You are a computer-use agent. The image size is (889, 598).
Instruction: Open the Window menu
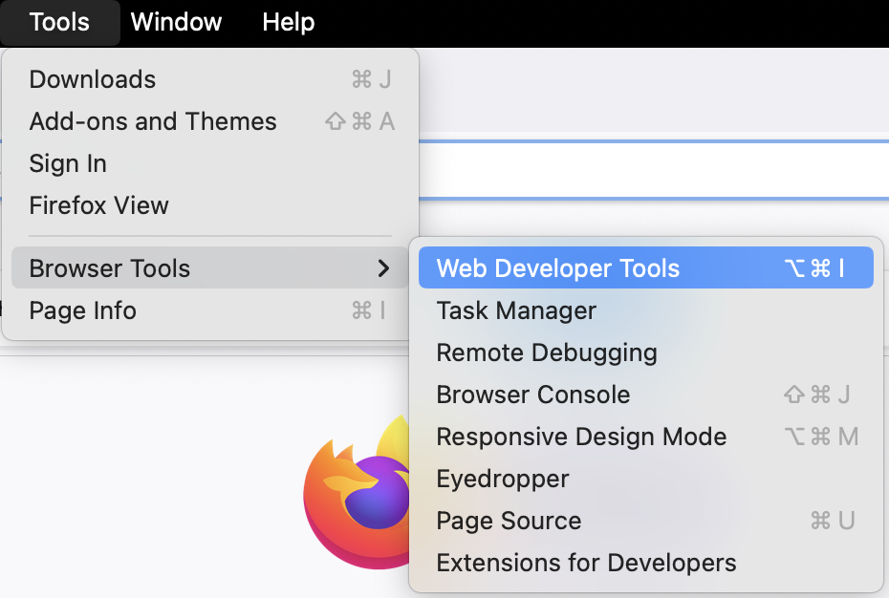point(176,22)
